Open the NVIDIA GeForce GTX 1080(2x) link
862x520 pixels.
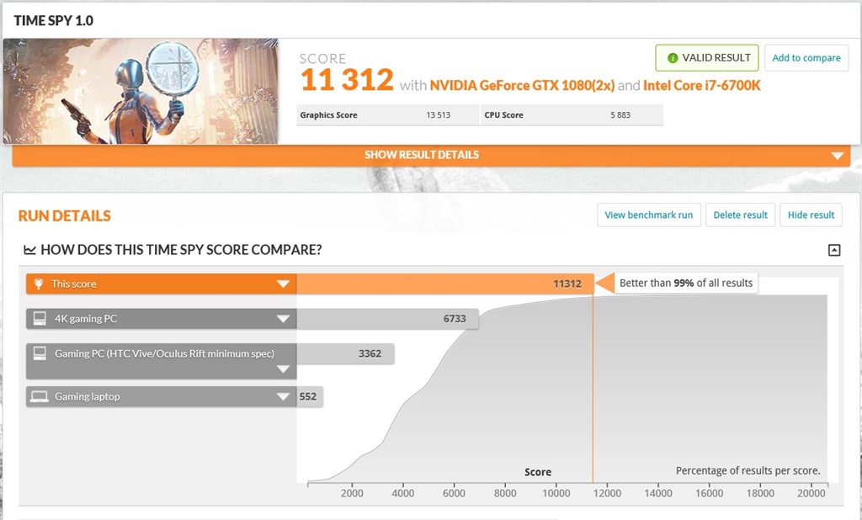tap(522, 85)
